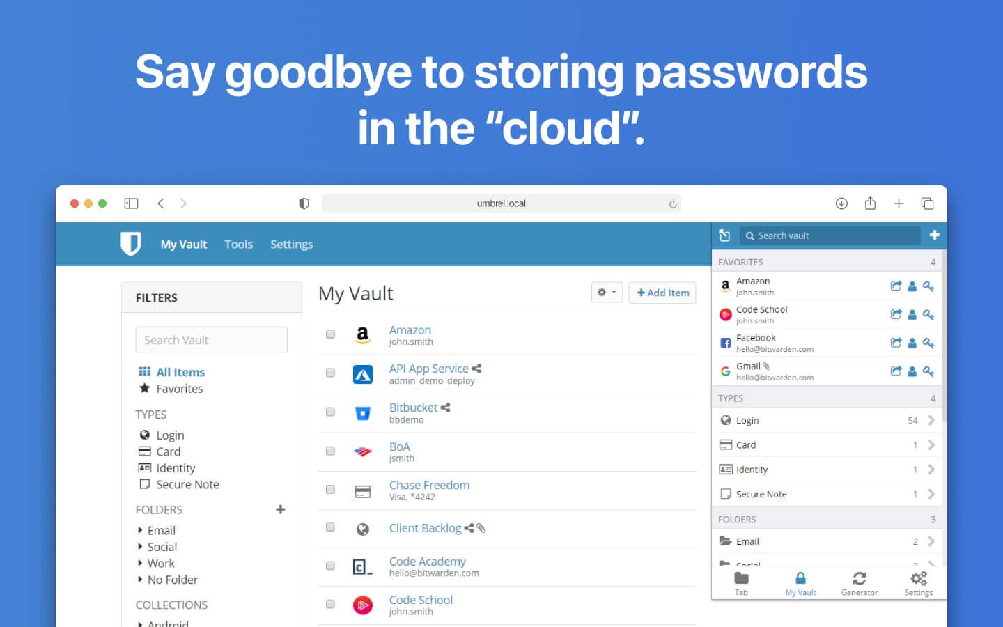
Task: Copy Gmail password with key icon
Action: tap(928, 371)
